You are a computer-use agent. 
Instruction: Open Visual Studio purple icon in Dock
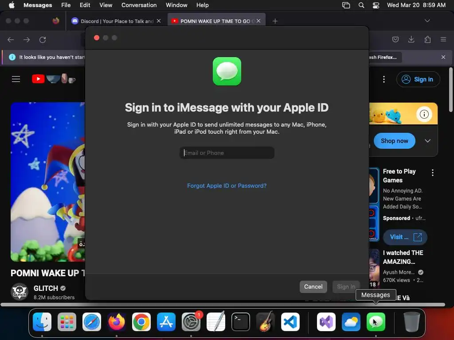pyautogui.click(x=326, y=322)
